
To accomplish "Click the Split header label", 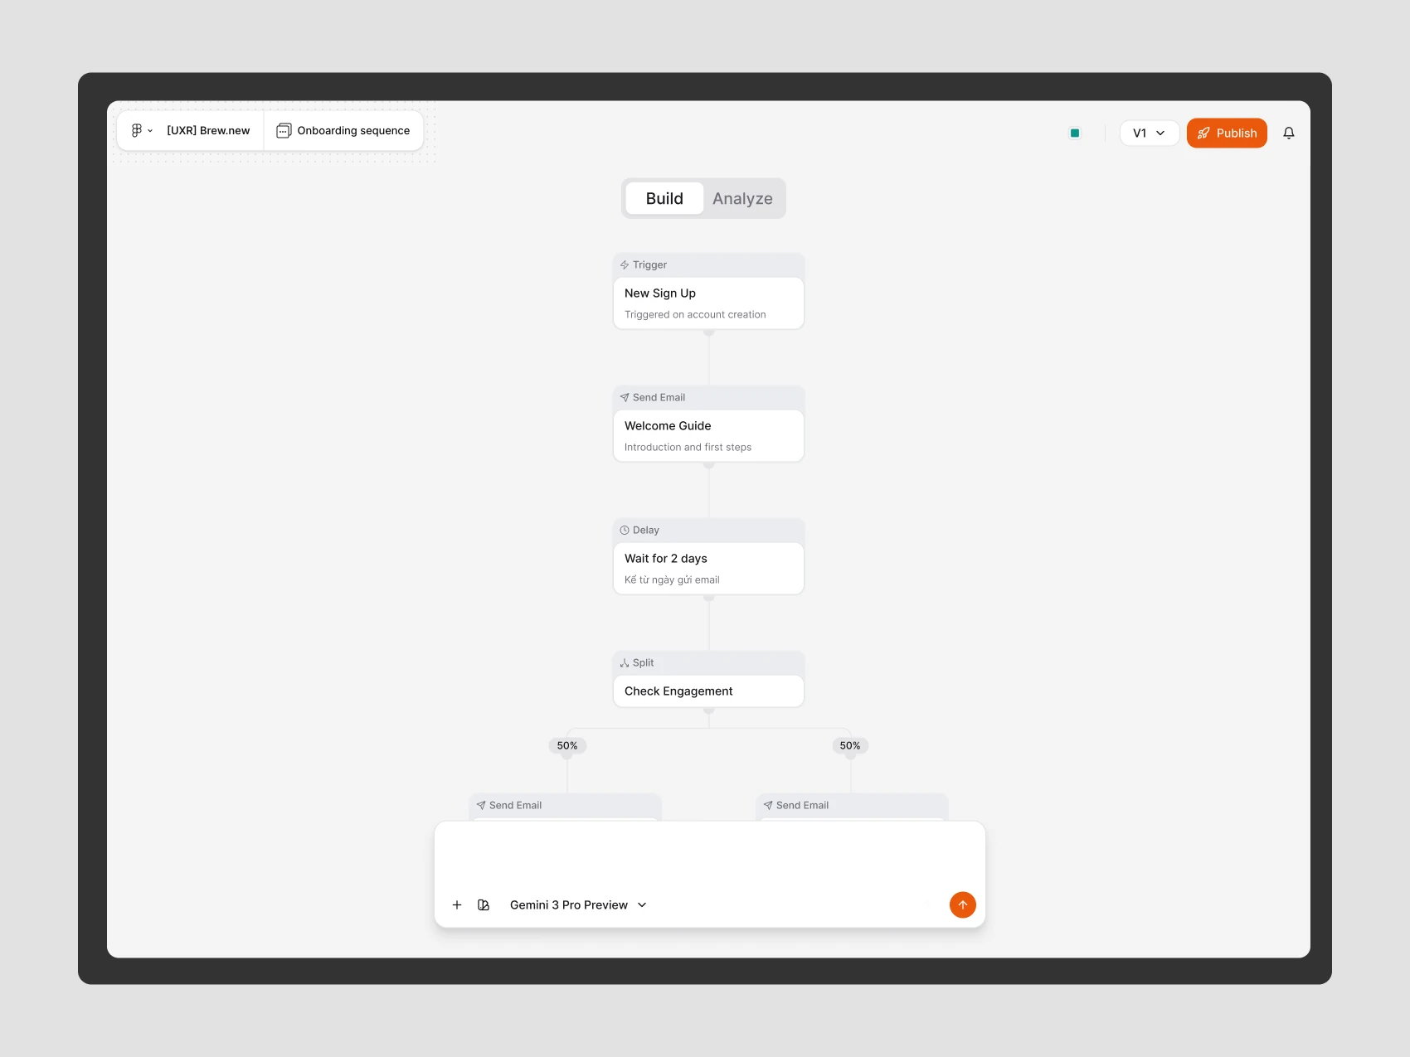I will click(643, 662).
